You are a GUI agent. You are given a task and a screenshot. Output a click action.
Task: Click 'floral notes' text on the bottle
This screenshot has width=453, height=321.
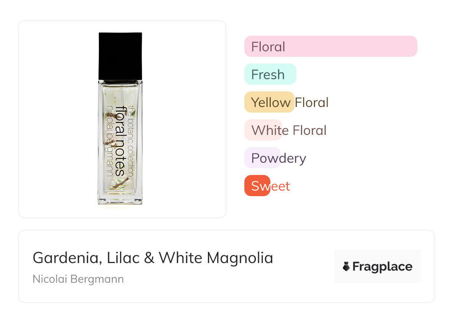pos(120,141)
